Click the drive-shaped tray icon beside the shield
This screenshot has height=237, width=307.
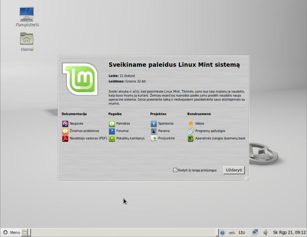pos(232,233)
